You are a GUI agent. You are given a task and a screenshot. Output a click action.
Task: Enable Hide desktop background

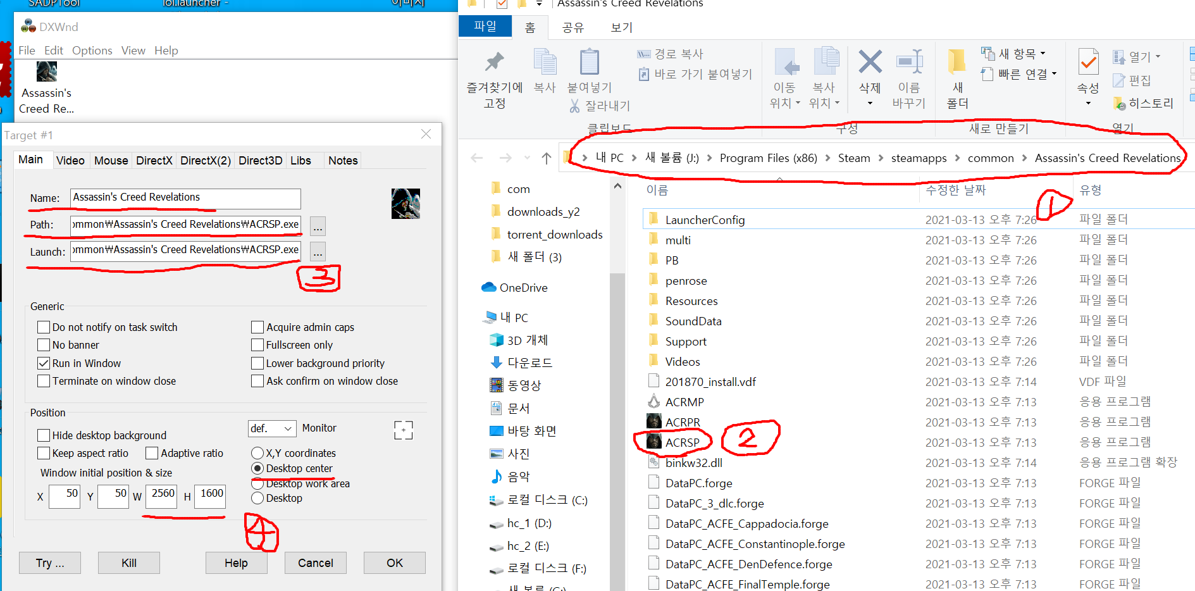(x=44, y=435)
